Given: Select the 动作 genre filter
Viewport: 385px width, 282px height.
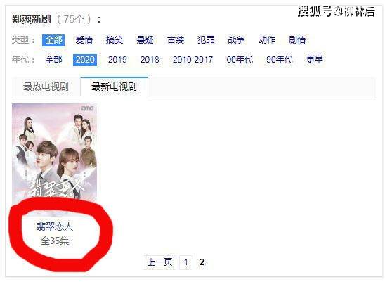Looking at the screenshot, I should 267,40.
